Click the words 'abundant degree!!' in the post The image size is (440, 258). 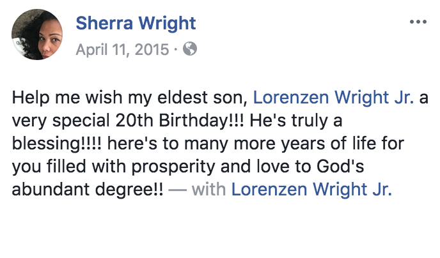pyautogui.click(x=87, y=190)
